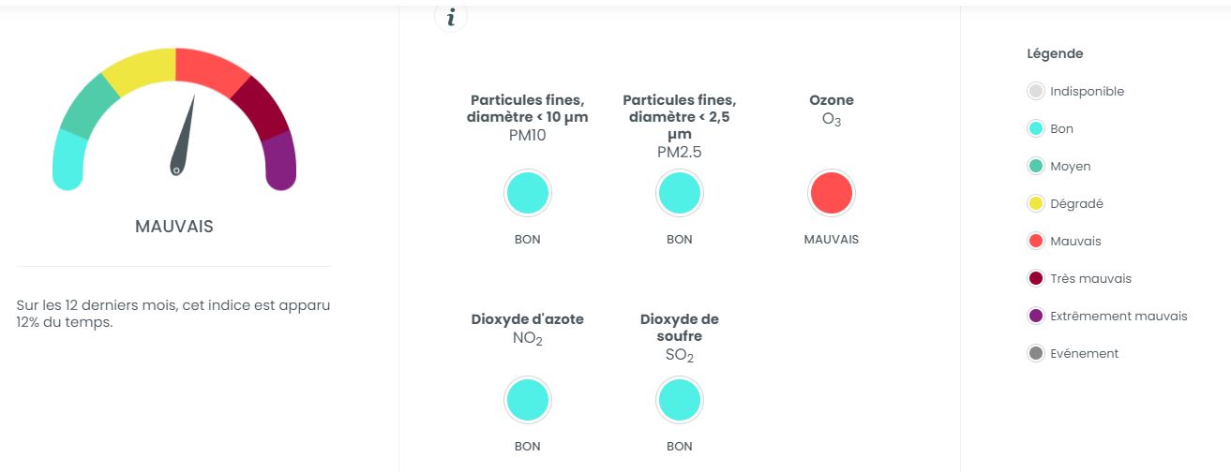Click the NO2 Bon indicator circle
1231x472 pixels.
click(x=527, y=401)
